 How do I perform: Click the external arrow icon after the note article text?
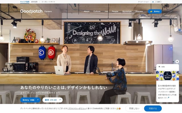point(168,98)
